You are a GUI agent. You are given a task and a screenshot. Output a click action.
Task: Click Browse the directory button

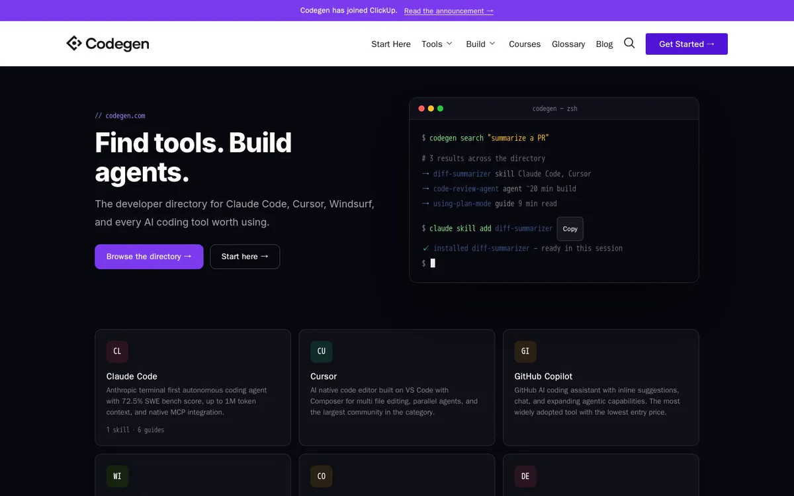[149, 257]
